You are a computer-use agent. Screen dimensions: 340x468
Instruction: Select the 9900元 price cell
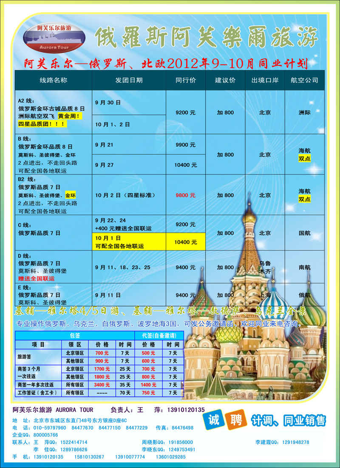(x=185, y=145)
